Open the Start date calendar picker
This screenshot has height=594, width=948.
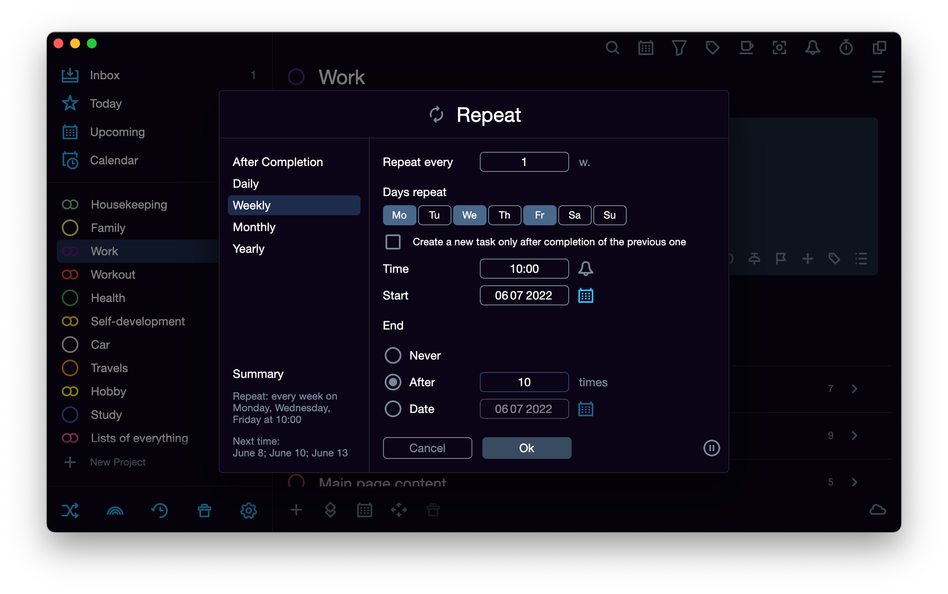click(x=585, y=295)
